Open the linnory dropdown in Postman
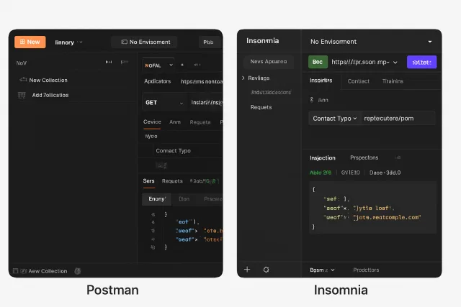 coord(68,42)
